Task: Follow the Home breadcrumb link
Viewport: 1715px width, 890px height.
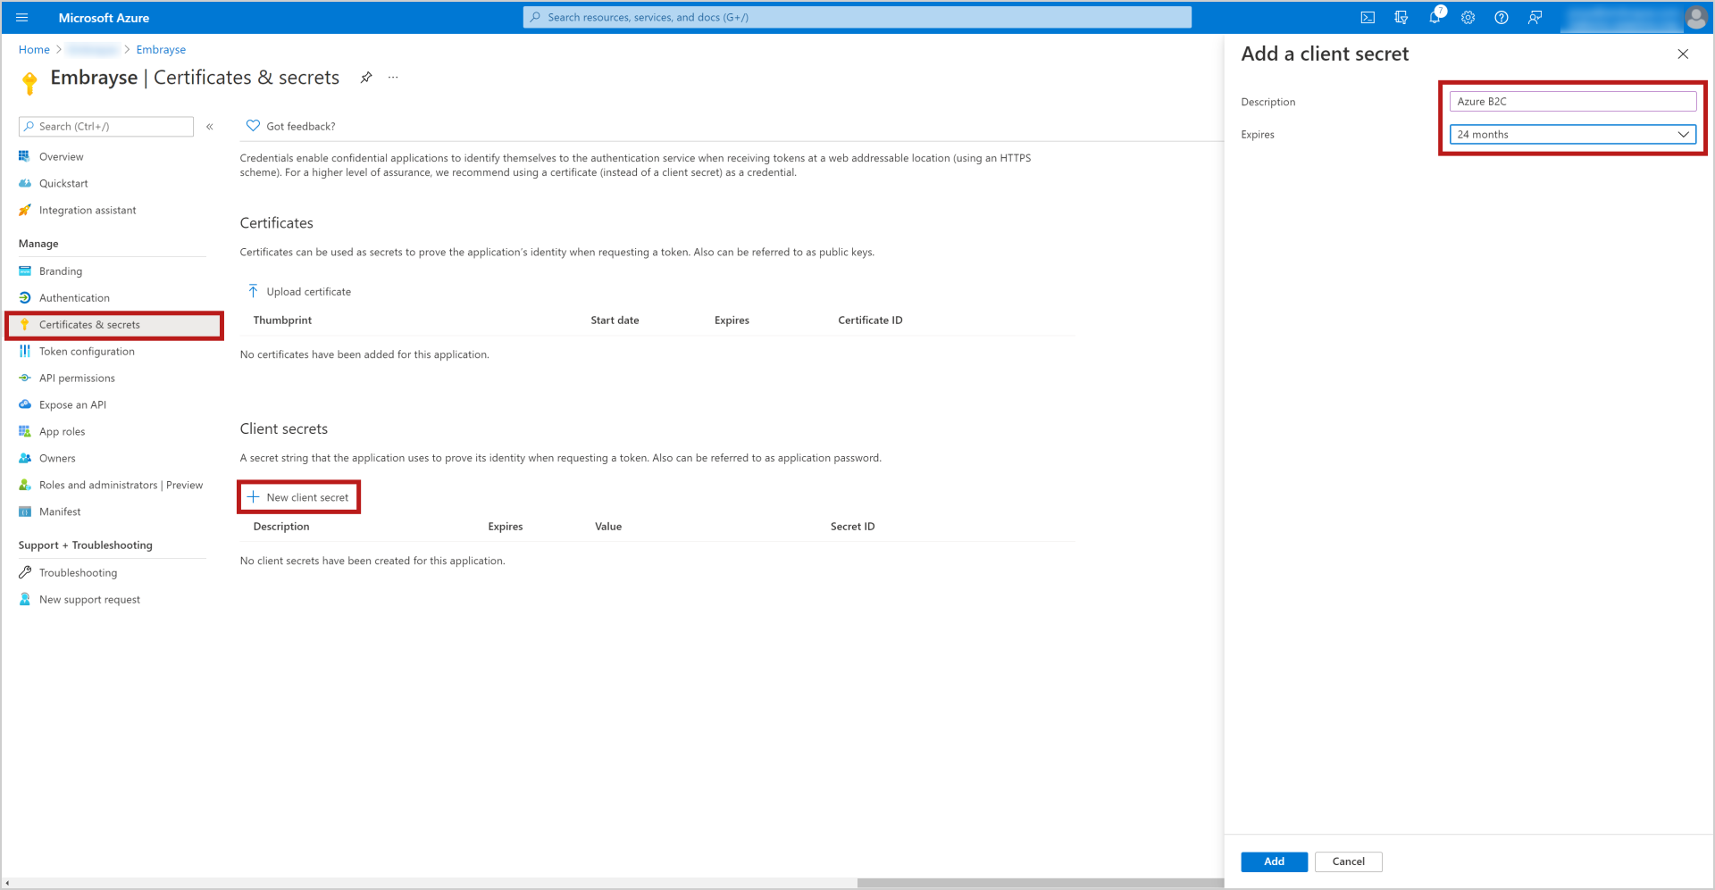Action: tap(34, 50)
